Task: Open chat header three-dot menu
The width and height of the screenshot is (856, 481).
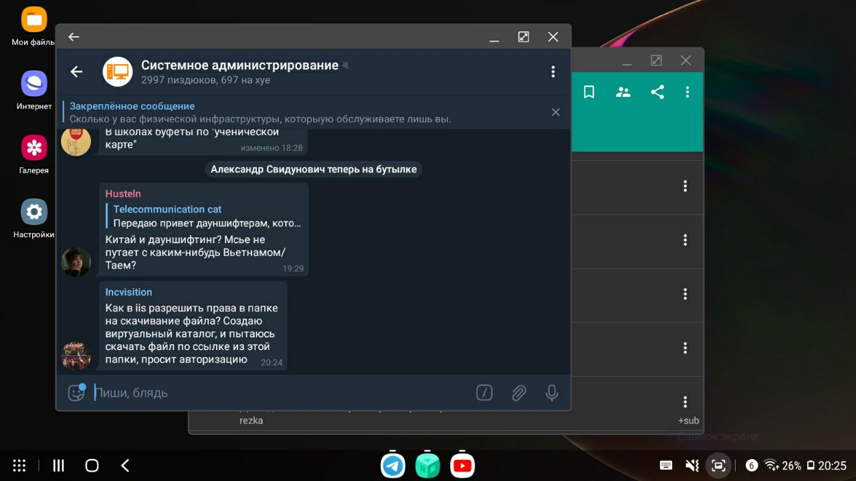Action: click(553, 71)
